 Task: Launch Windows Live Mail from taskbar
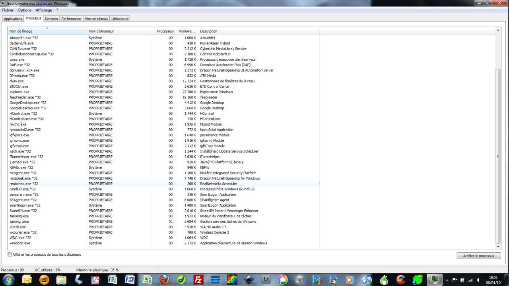[27, 280]
